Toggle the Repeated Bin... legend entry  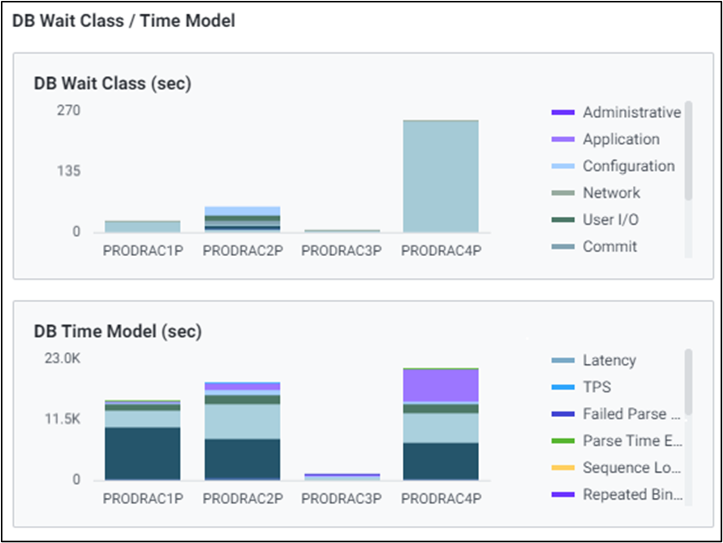(x=631, y=495)
